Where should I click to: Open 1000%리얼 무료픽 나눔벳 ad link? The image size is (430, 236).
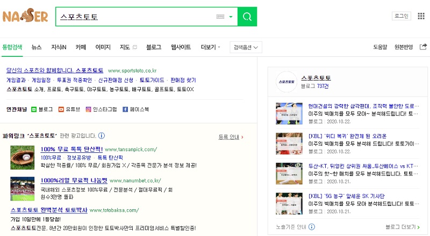(74, 180)
